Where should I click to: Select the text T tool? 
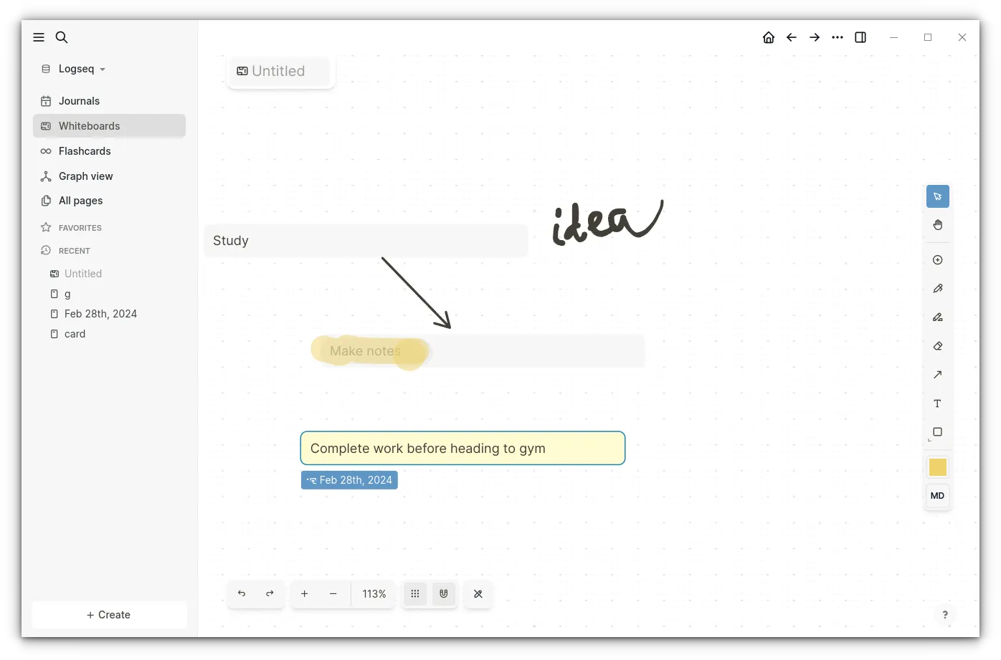(x=938, y=403)
